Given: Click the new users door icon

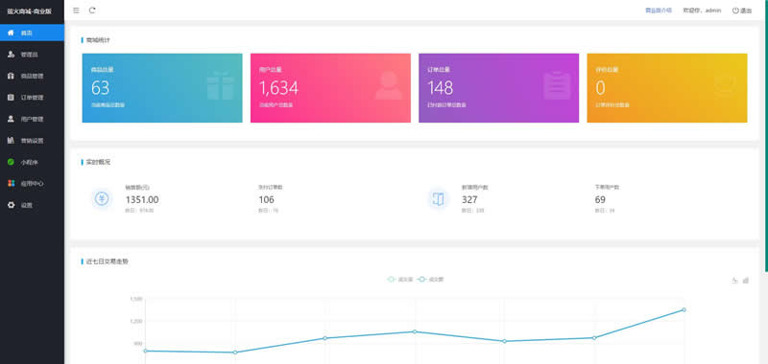Looking at the screenshot, I should [x=438, y=199].
